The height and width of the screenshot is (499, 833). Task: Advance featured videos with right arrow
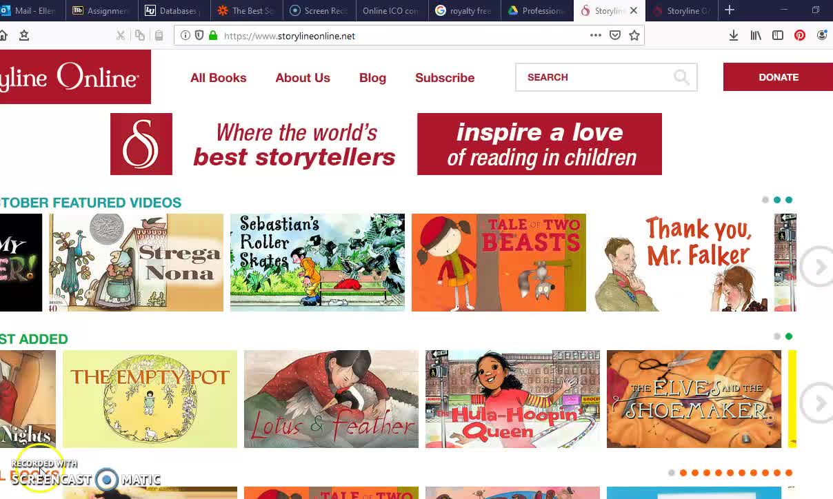(x=818, y=267)
